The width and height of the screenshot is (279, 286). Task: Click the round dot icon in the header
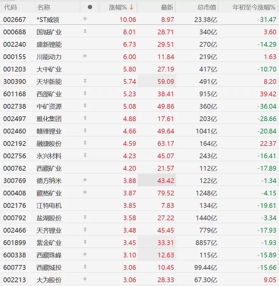click(x=90, y=7)
